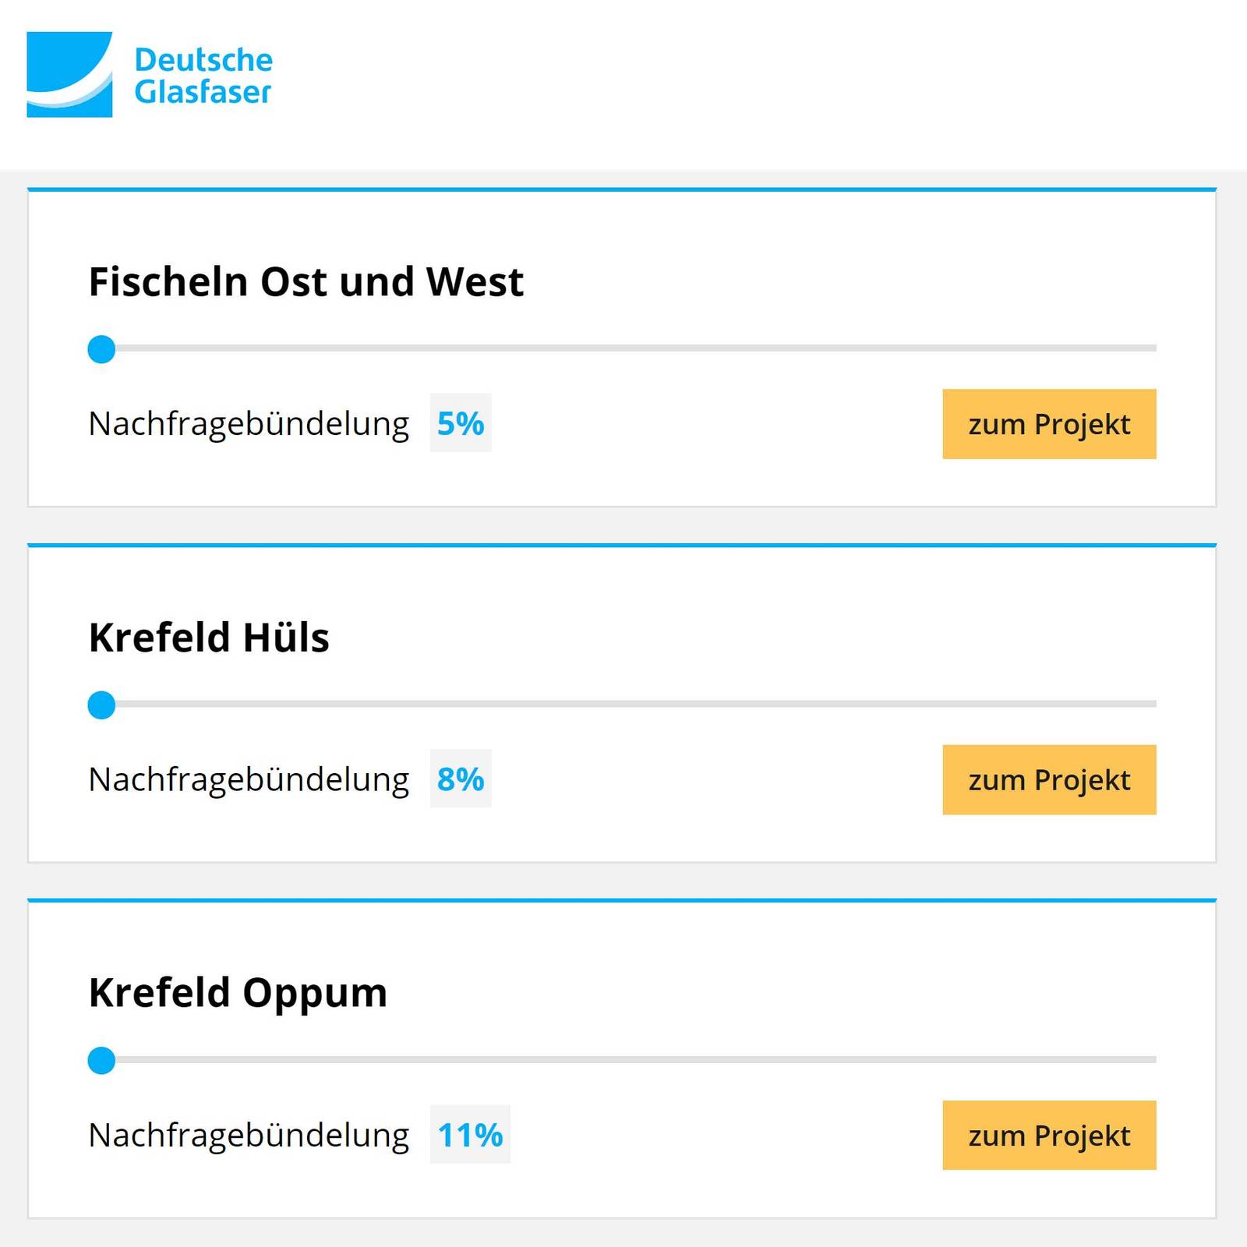
Task: Click the progress bar track for Fischeln
Action: click(x=623, y=349)
